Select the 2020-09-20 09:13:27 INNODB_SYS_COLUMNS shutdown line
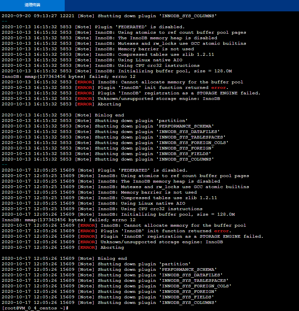Image resolution: width=299 pixels, height=311 pixels. (x=109, y=16)
